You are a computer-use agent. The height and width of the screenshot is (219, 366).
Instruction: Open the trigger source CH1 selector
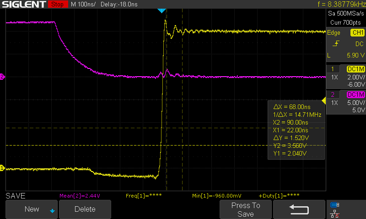357,33
